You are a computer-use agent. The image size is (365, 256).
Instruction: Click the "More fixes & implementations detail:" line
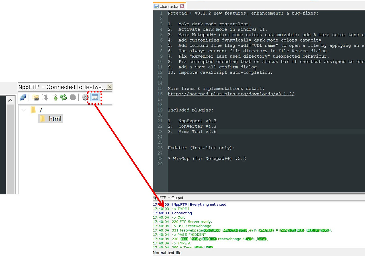click(x=216, y=89)
